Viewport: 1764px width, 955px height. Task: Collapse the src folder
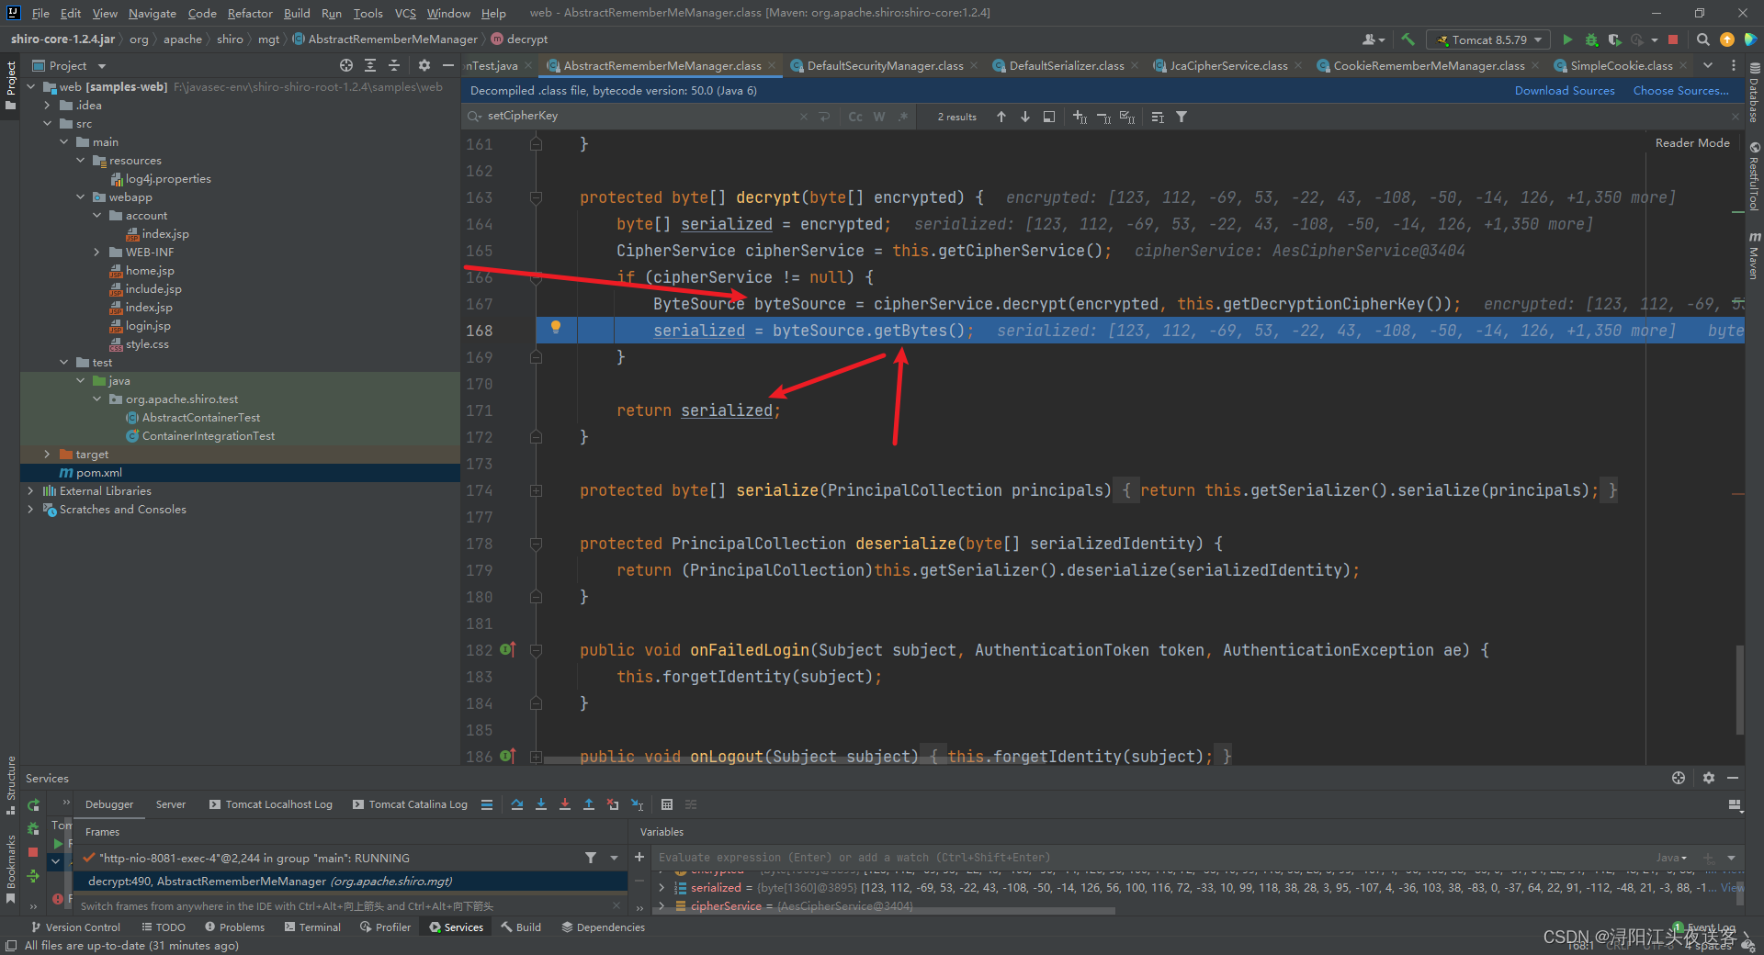pyautogui.click(x=47, y=124)
